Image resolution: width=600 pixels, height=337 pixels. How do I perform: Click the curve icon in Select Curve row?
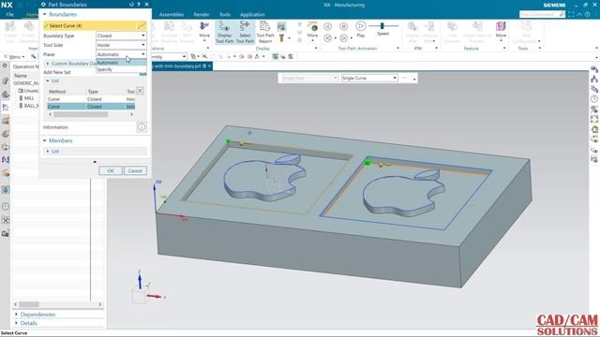142,25
